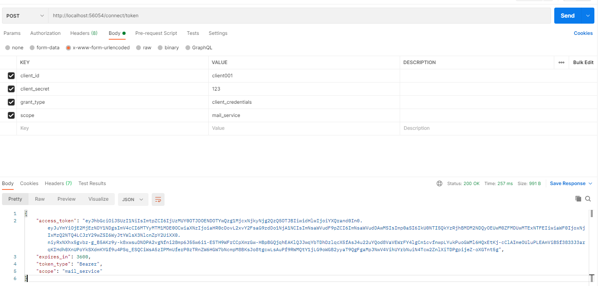Click the 123 value cell
The image size is (598, 286).
[304, 89]
